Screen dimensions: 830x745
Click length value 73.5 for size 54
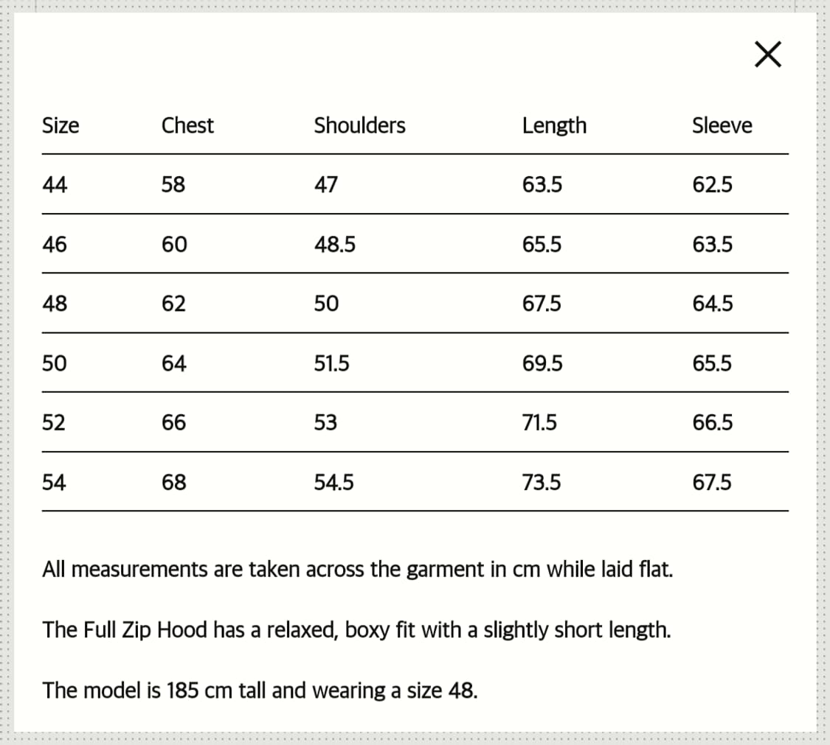542,483
